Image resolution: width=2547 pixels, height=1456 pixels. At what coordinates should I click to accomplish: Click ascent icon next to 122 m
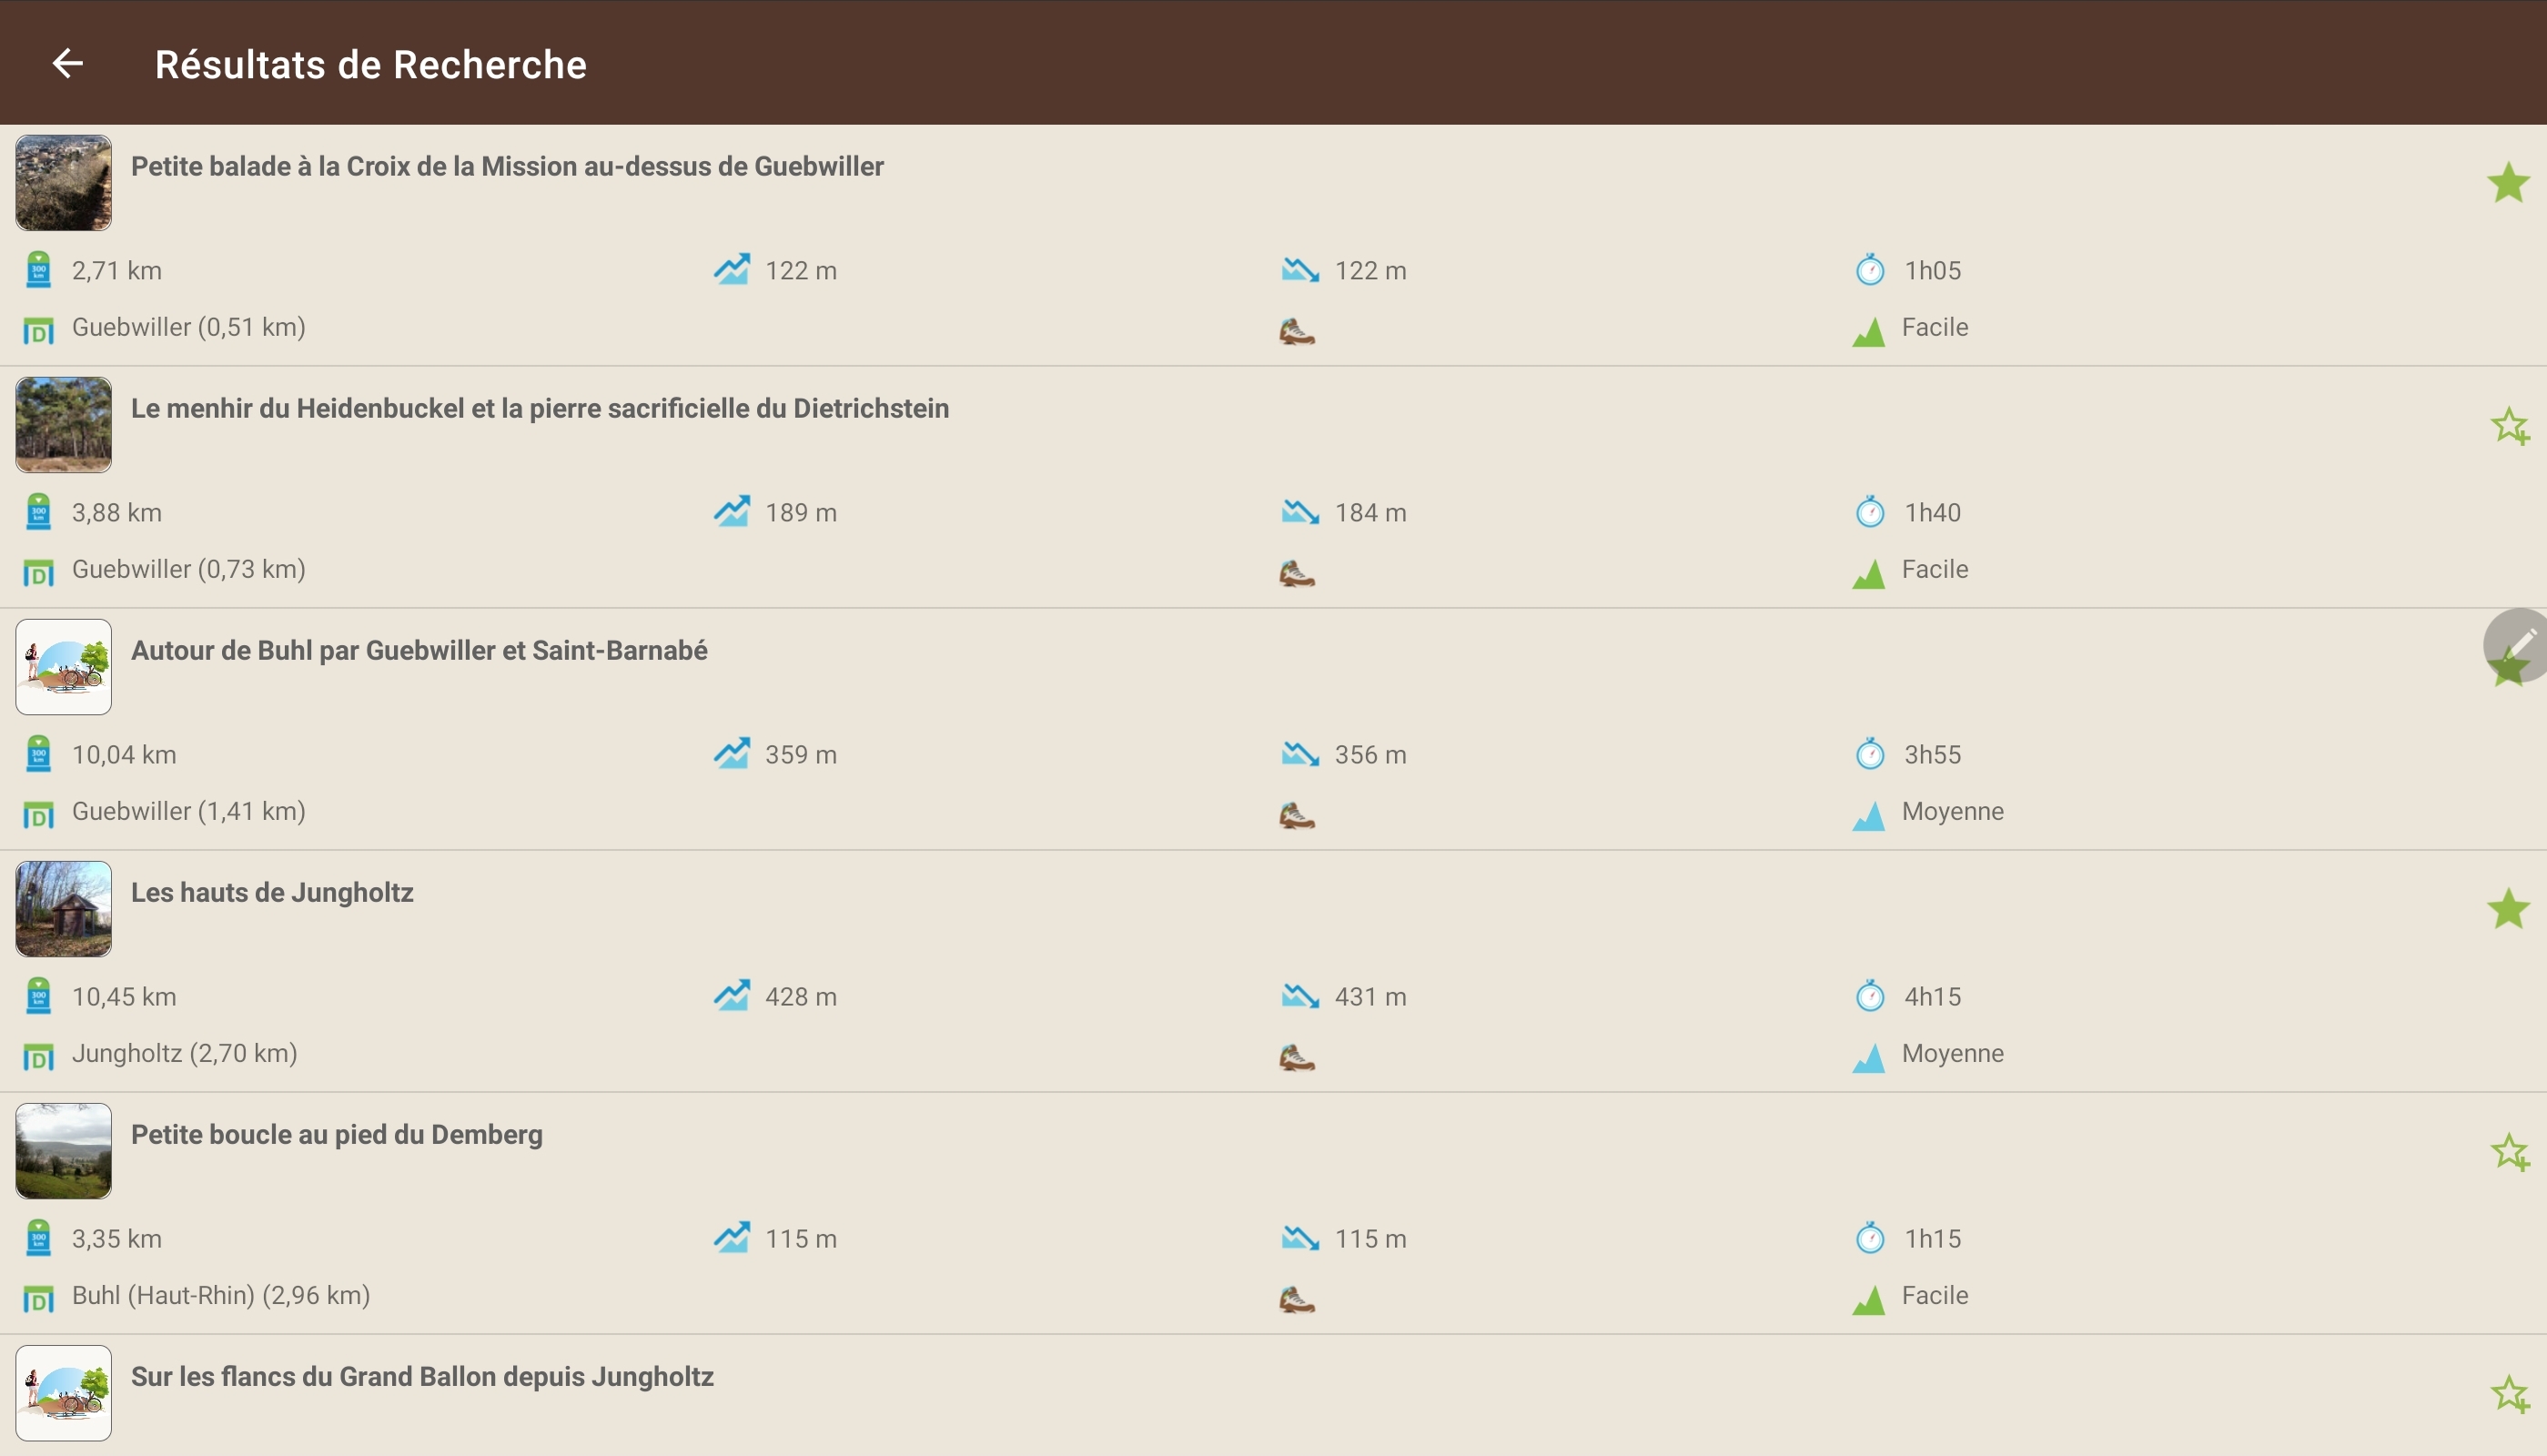731,269
